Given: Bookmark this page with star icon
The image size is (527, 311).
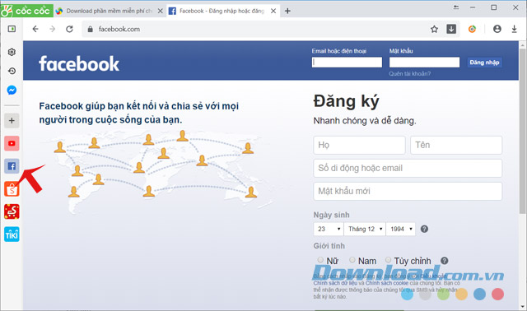Looking at the screenshot, I should [434, 30].
